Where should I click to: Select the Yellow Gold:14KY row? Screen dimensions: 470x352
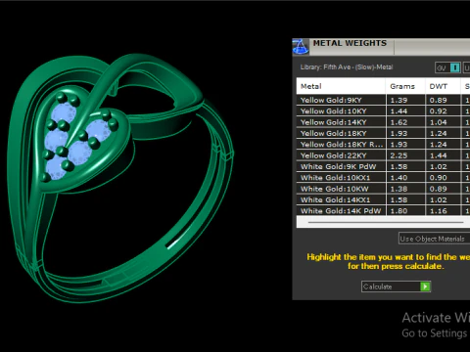(383, 122)
